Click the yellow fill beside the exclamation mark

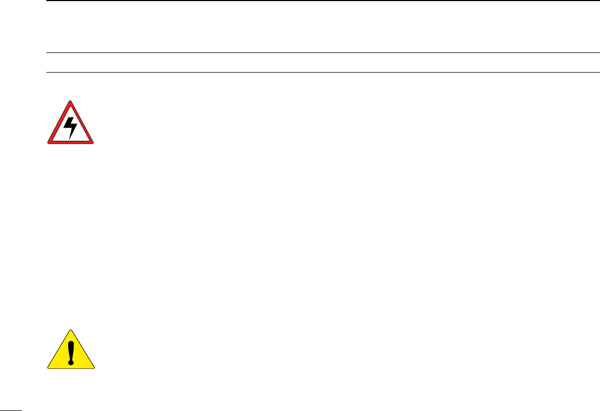(82, 359)
